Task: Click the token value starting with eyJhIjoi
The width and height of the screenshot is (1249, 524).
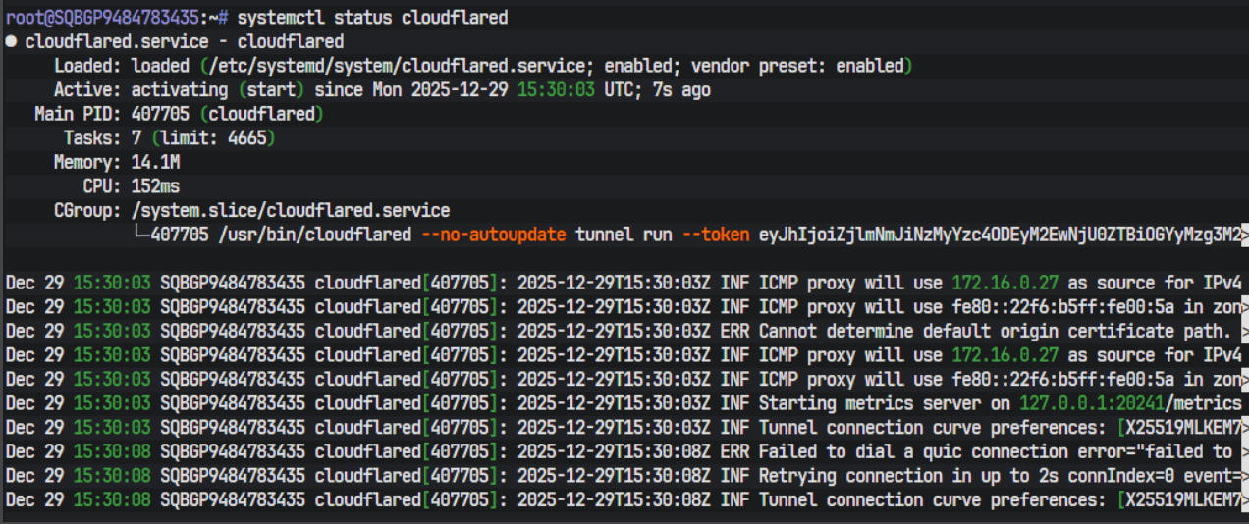Action: [x=1002, y=235]
